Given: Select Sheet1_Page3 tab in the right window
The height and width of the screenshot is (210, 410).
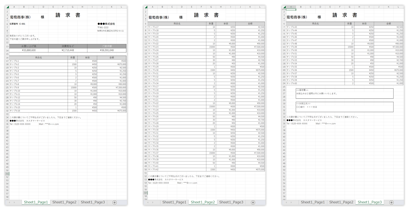Looking at the screenshot, I should tap(370, 202).
